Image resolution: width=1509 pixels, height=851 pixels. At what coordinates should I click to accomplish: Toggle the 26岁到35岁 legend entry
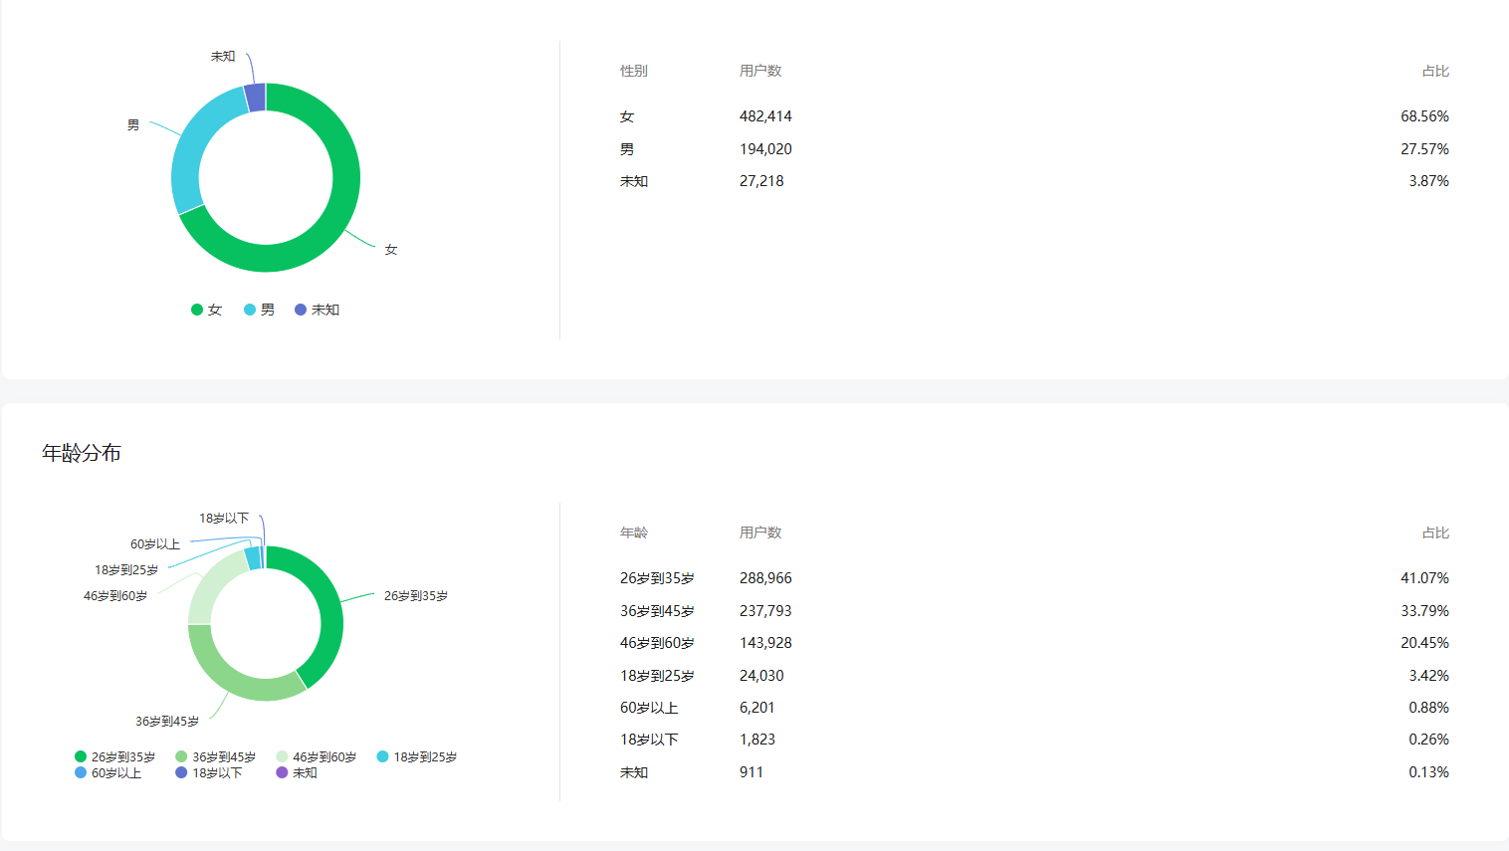tap(115, 757)
